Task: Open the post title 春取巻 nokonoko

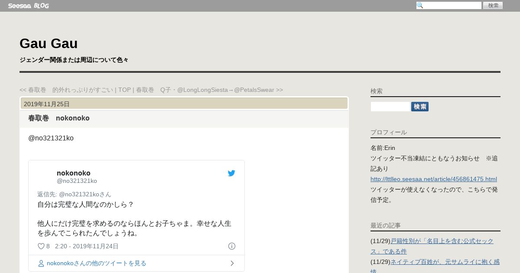Action: [x=59, y=118]
